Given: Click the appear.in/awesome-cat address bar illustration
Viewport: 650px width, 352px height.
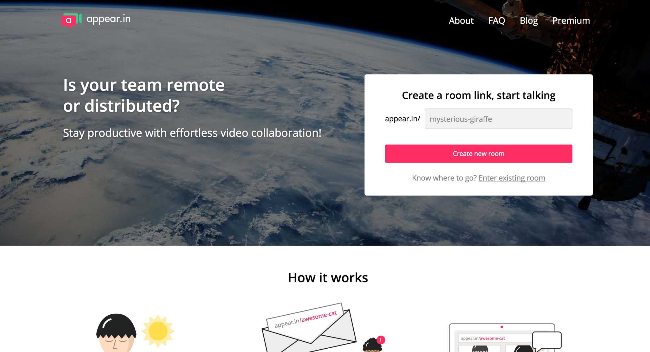Looking at the screenshot, I should click(x=494, y=338).
